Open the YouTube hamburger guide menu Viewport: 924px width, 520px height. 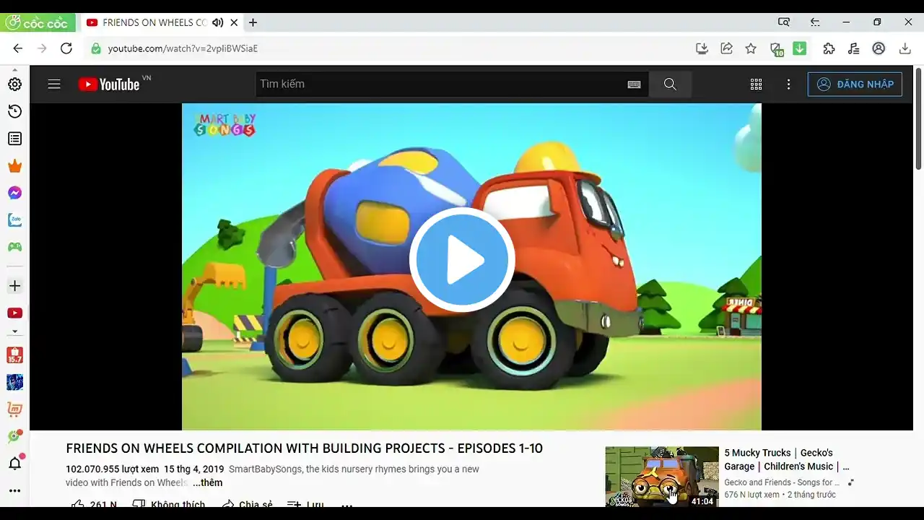coord(54,84)
